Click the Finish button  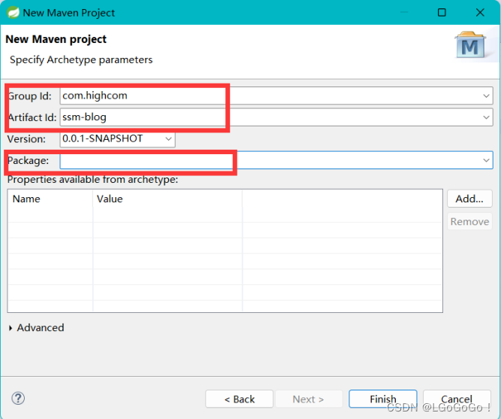pos(383,399)
